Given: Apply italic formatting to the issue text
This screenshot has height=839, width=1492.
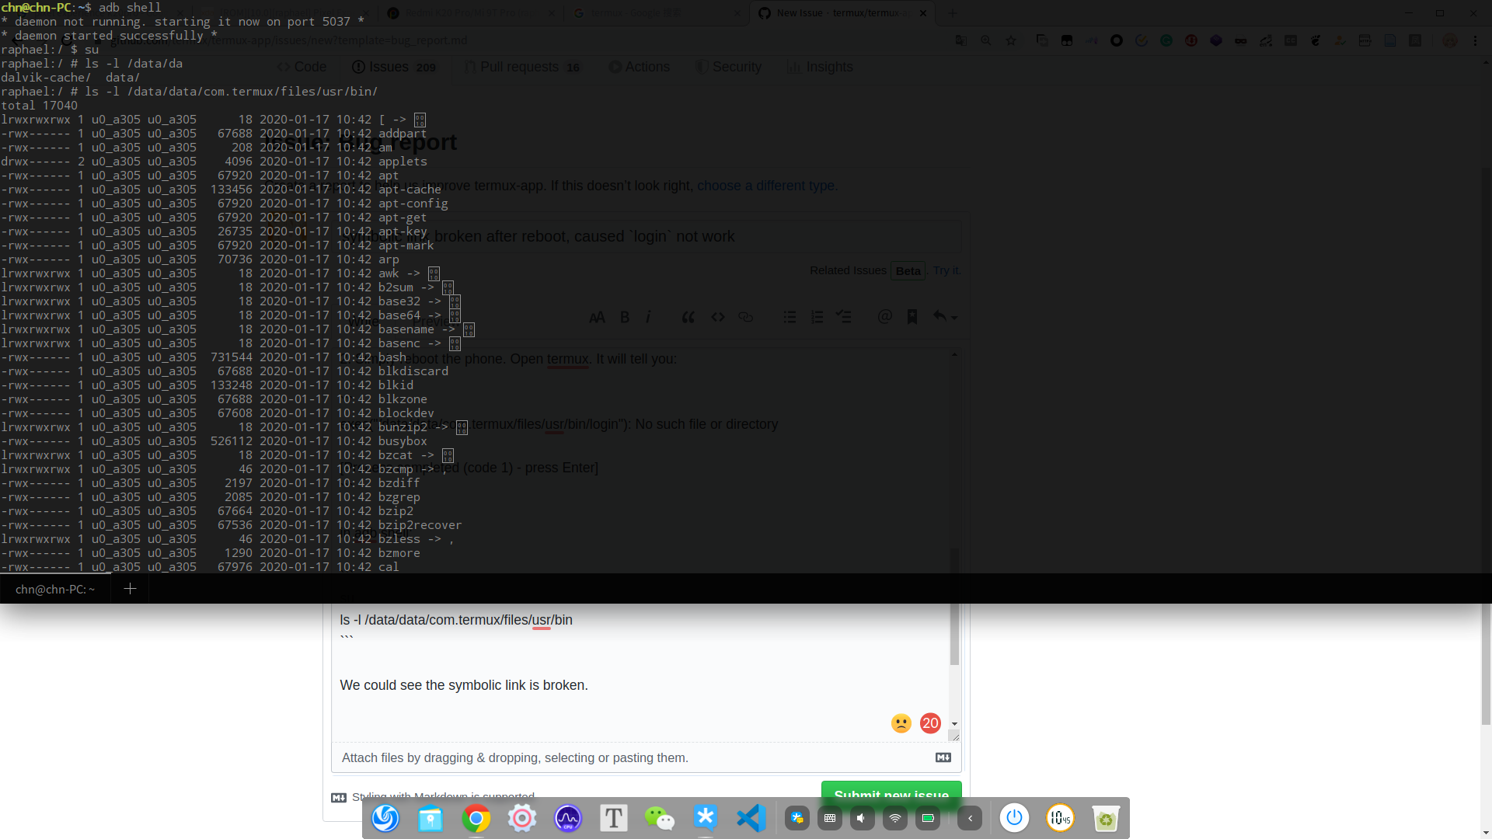Looking at the screenshot, I should 647,317.
